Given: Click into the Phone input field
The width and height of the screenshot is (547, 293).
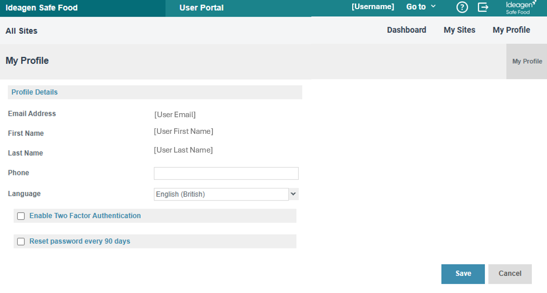Looking at the screenshot, I should pyautogui.click(x=226, y=174).
